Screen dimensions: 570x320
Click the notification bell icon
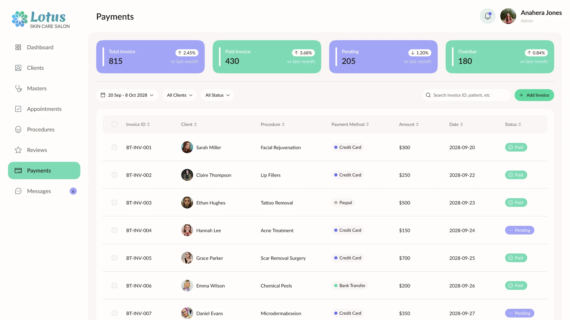(x=487, y=16)
